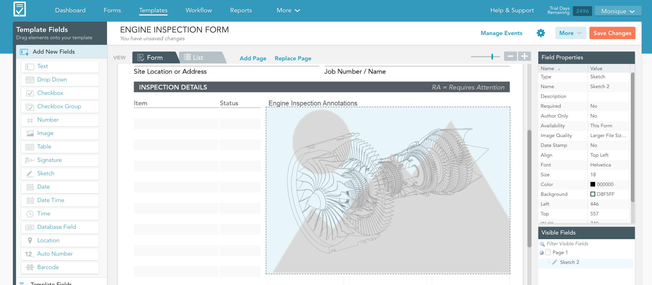Select the Location field element
The image size is (652, 285).
click(60, 241)
